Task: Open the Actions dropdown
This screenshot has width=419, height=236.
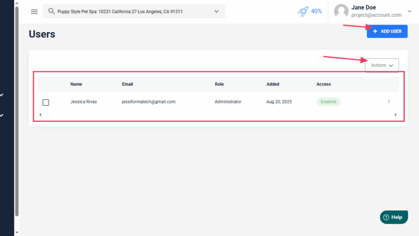Action: pos(382,65)
